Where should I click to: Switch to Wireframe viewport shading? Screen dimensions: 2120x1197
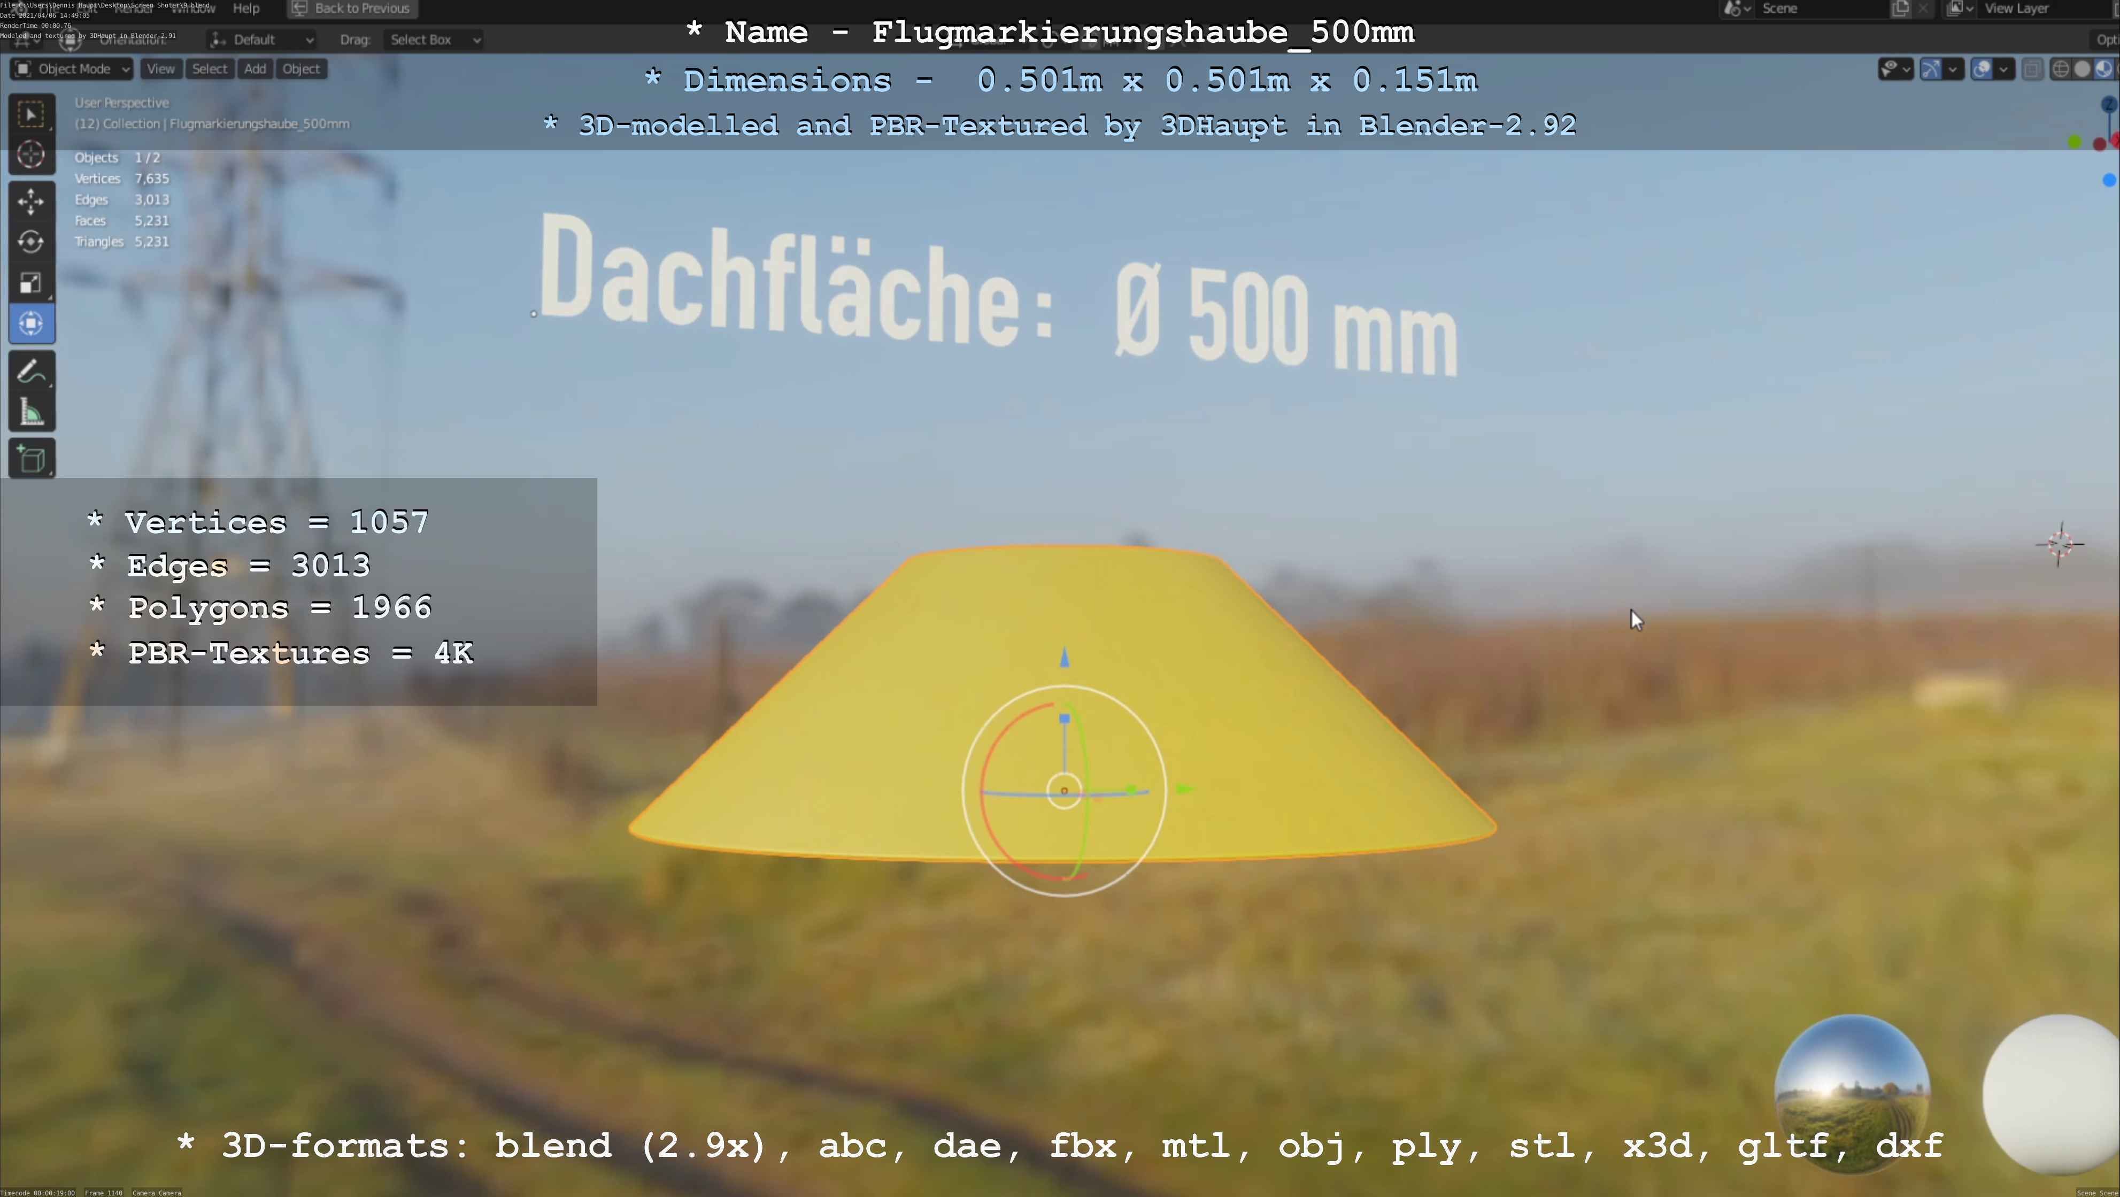[x=2060, y=69]
